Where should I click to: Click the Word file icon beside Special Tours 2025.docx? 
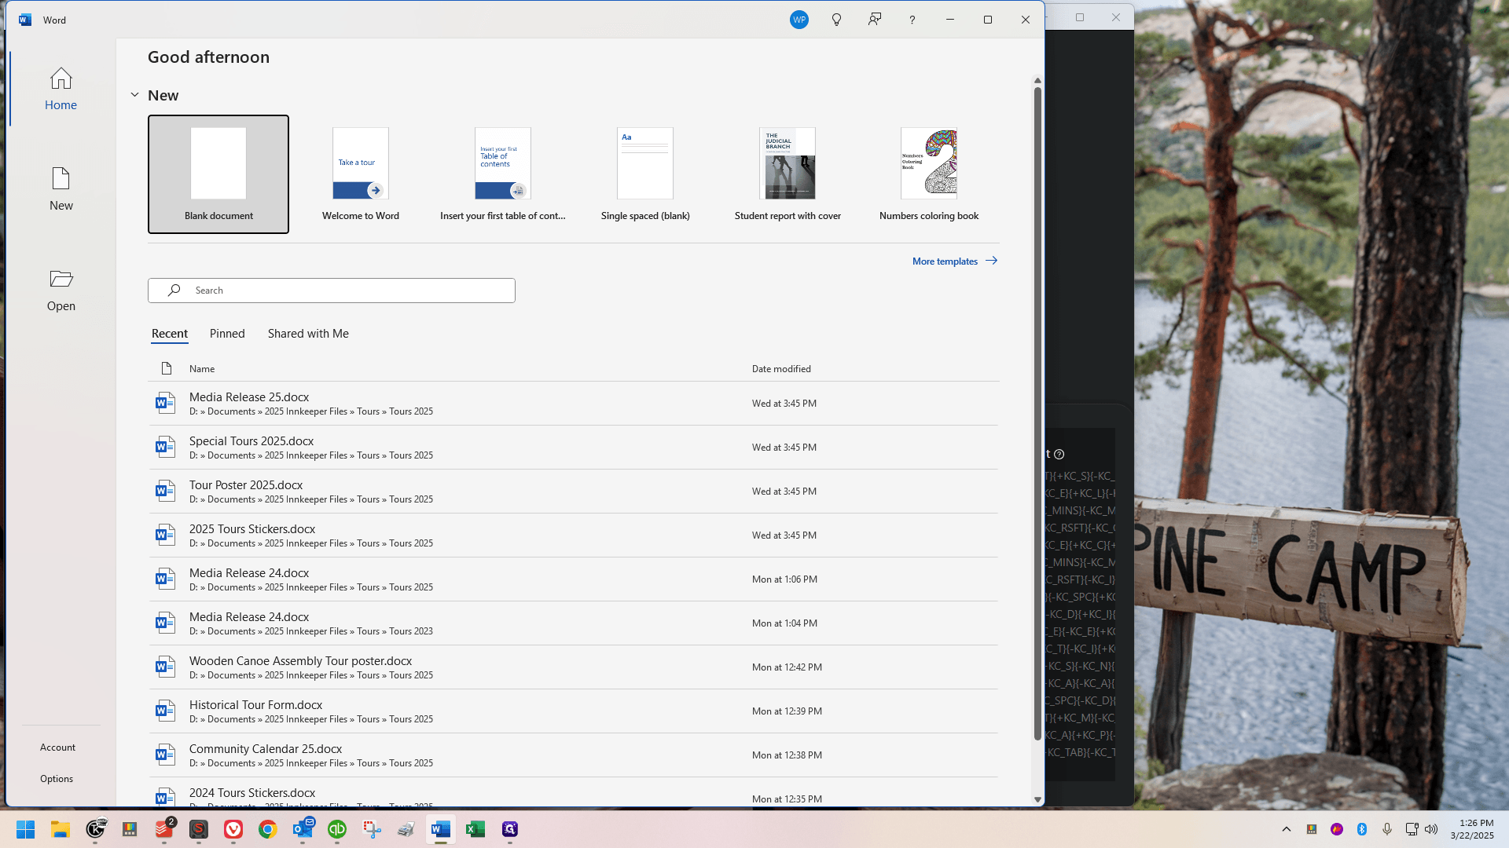click(x=165, y=448)
